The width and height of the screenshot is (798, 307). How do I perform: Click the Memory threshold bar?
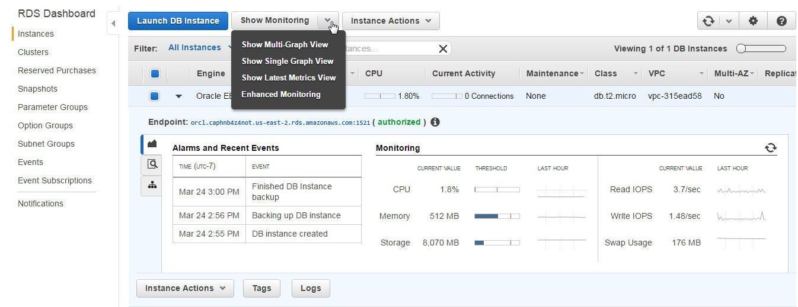pyautogui.click(x=497, y=216)
